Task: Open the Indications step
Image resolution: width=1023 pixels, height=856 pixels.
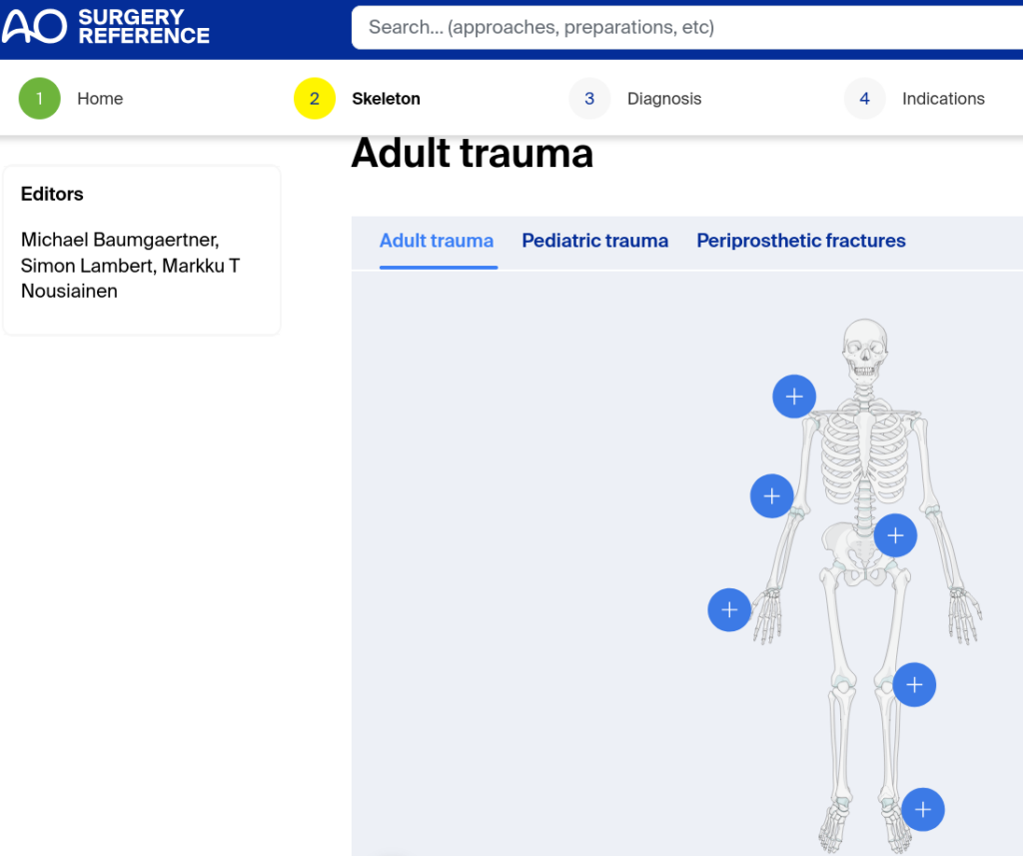Action: [943, 98]
